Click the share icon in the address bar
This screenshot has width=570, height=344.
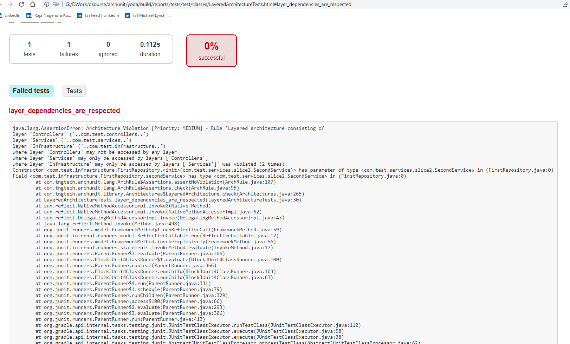click(x=565, y=4)
